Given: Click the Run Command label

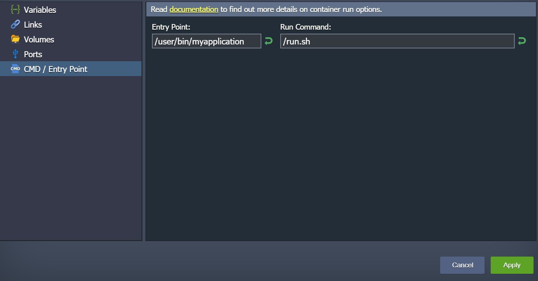Looking at the screenshot, I should tap(305, 27).
